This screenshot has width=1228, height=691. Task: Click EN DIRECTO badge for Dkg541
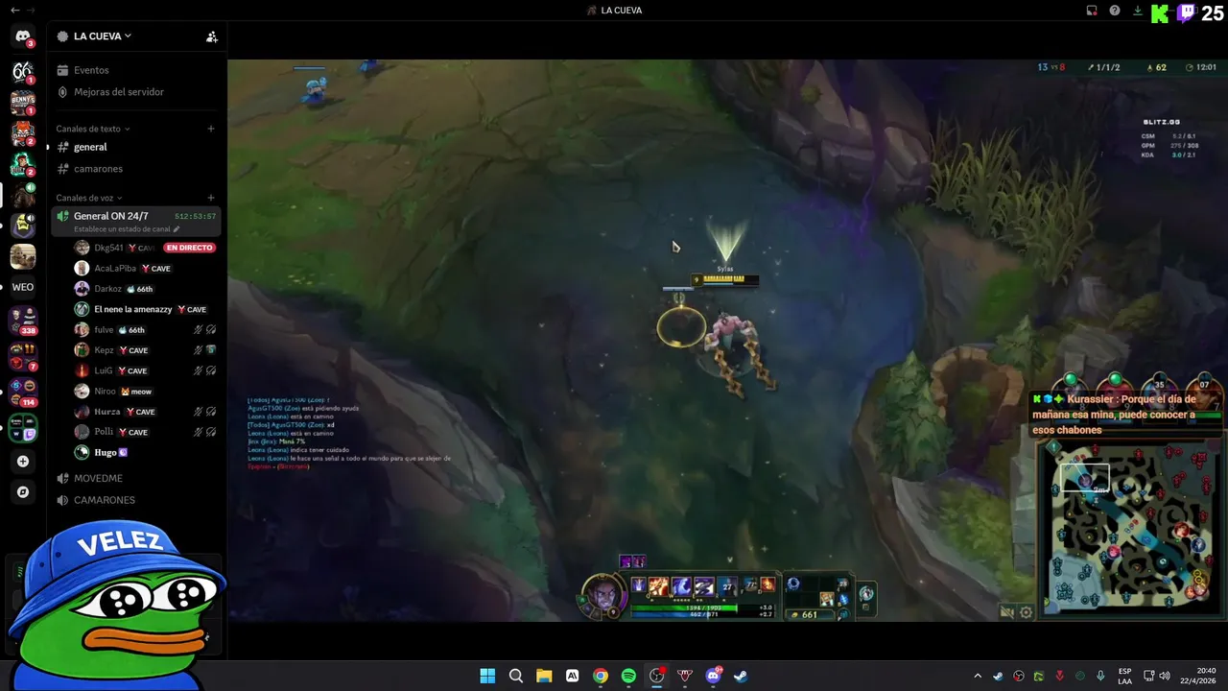189,248
